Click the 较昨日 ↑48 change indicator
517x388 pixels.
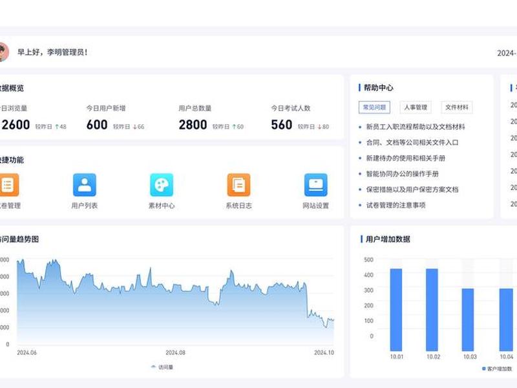[51, 127]
